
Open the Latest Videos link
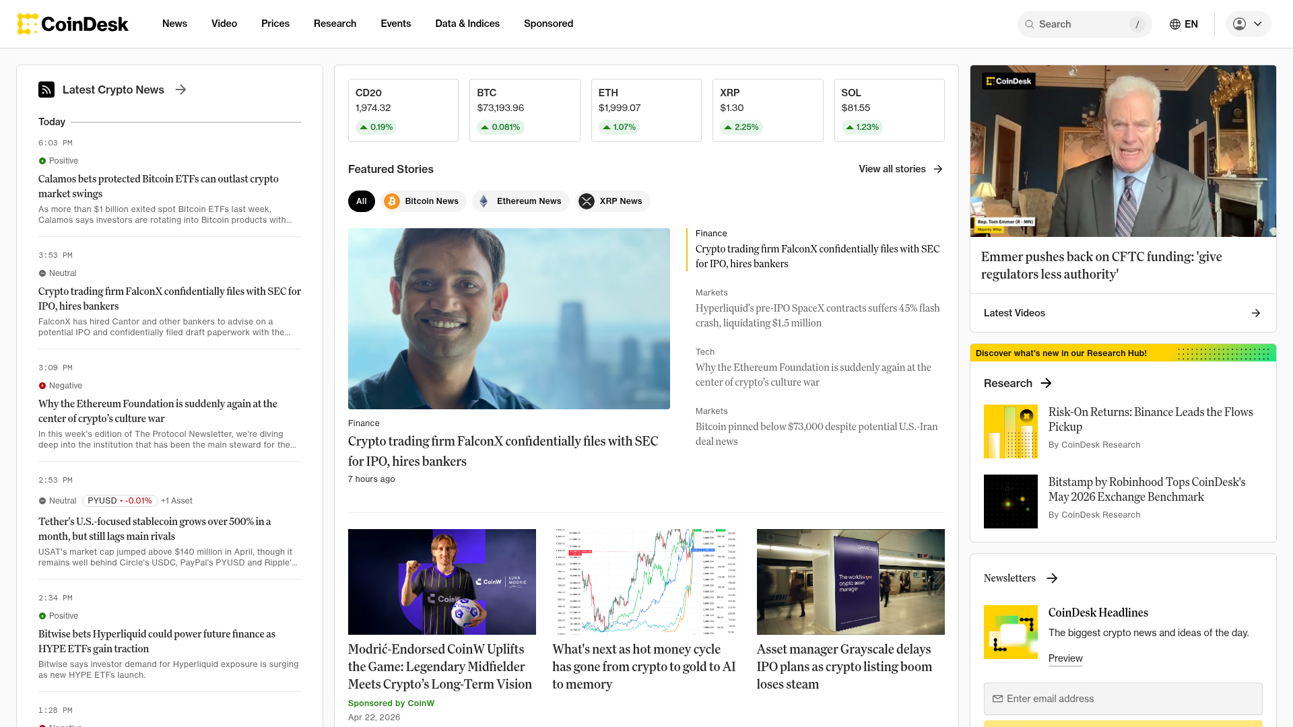click(x=1123, y=313)
